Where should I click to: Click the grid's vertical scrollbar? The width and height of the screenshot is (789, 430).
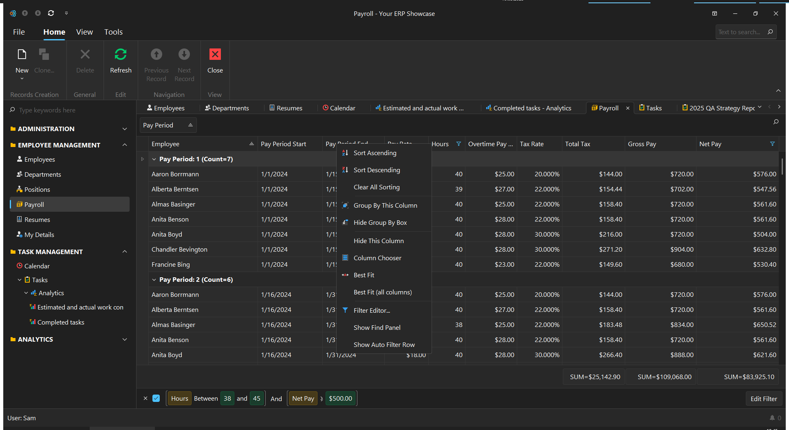click(x=782, y=166)
